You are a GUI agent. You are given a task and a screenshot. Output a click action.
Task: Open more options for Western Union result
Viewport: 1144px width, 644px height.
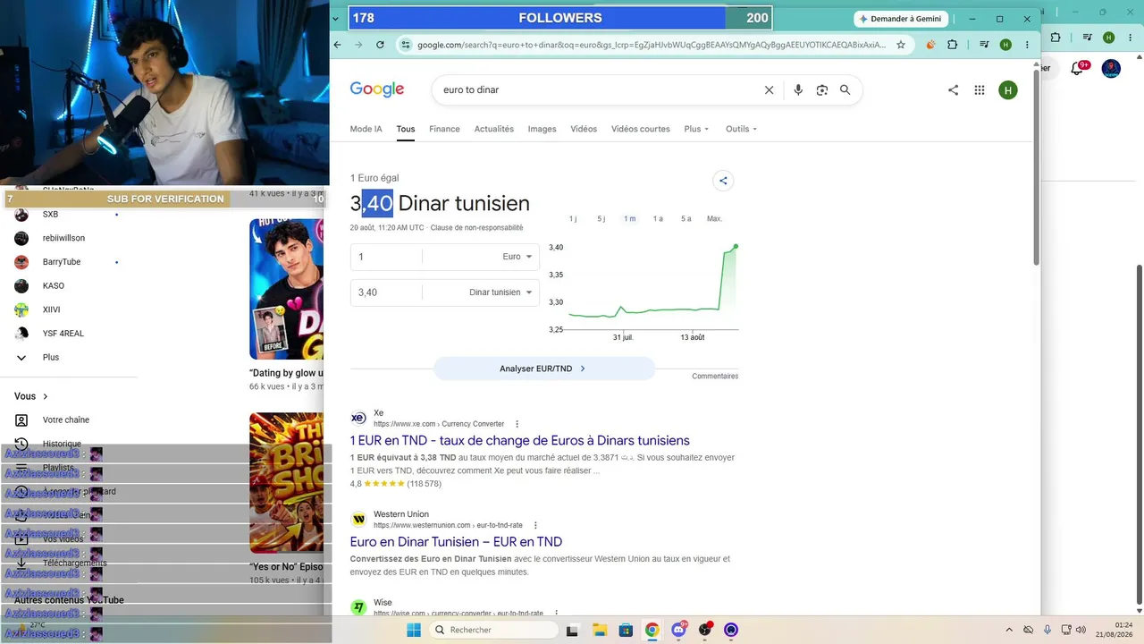coord(535,525)
